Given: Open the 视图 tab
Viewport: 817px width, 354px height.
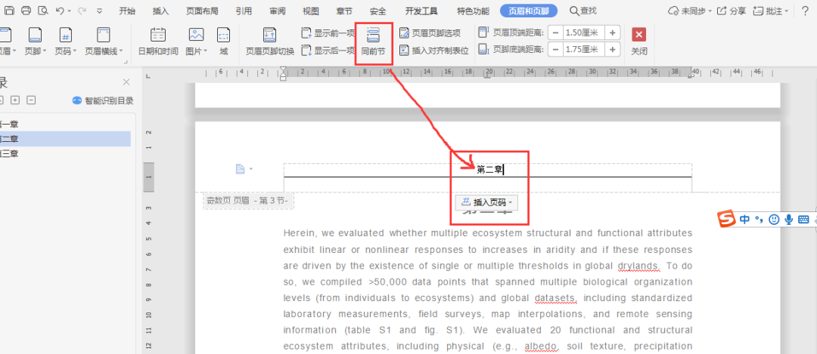Looking at the screenshot, I should [311, 11].
